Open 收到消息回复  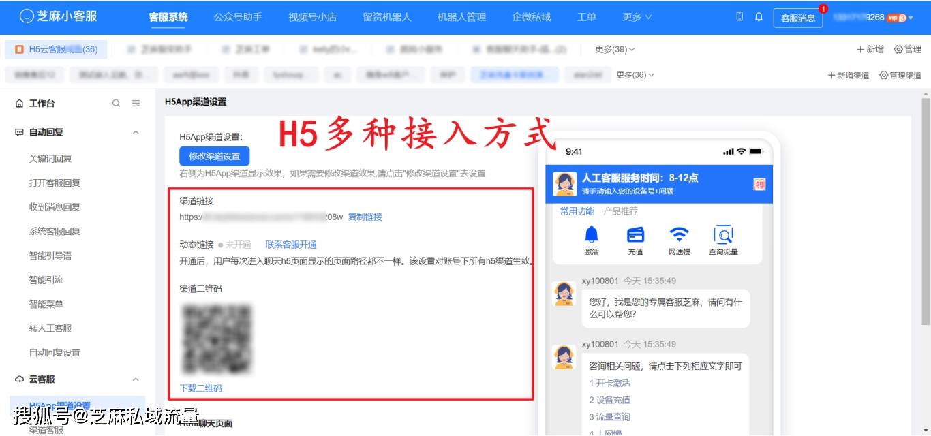(x=55, y=207)
